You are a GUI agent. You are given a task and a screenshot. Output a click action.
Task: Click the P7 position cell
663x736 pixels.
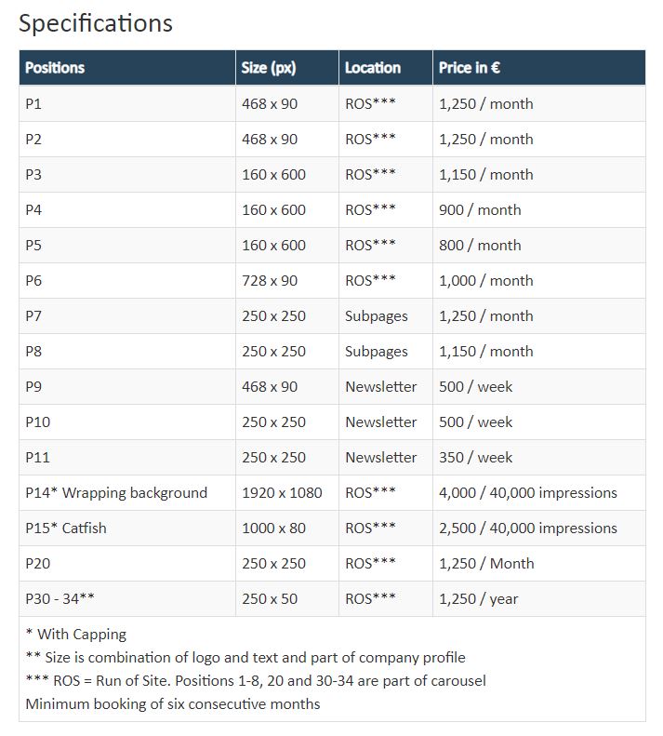(33, 316)
